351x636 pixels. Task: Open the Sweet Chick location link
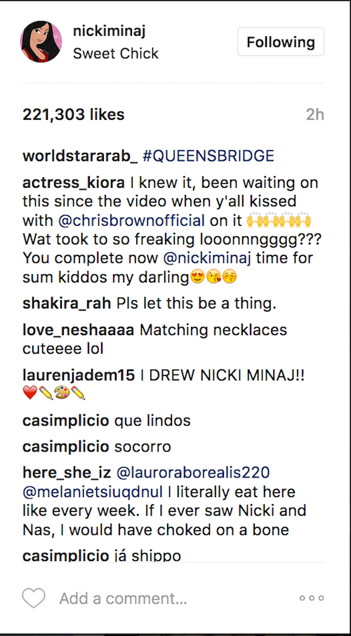(x=116, y=53)
